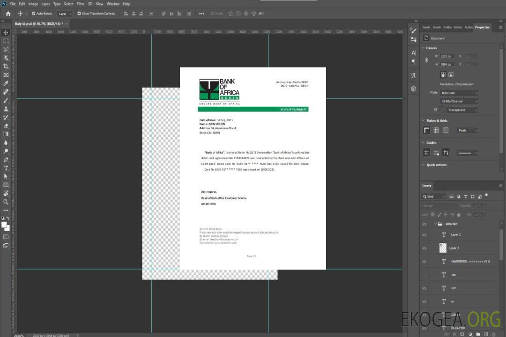Switch to the Properties tab
Image resolution: width=506 pixels, height=337 pixels.
coord(482,28)
